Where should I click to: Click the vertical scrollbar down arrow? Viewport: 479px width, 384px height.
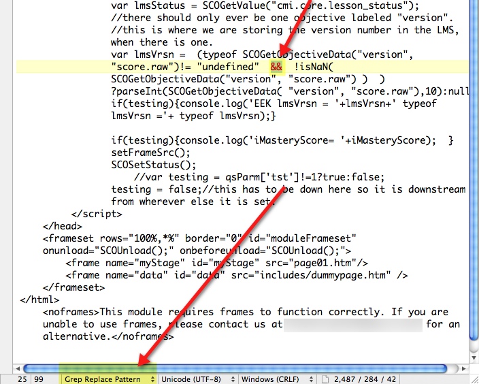tap(473, 356)
